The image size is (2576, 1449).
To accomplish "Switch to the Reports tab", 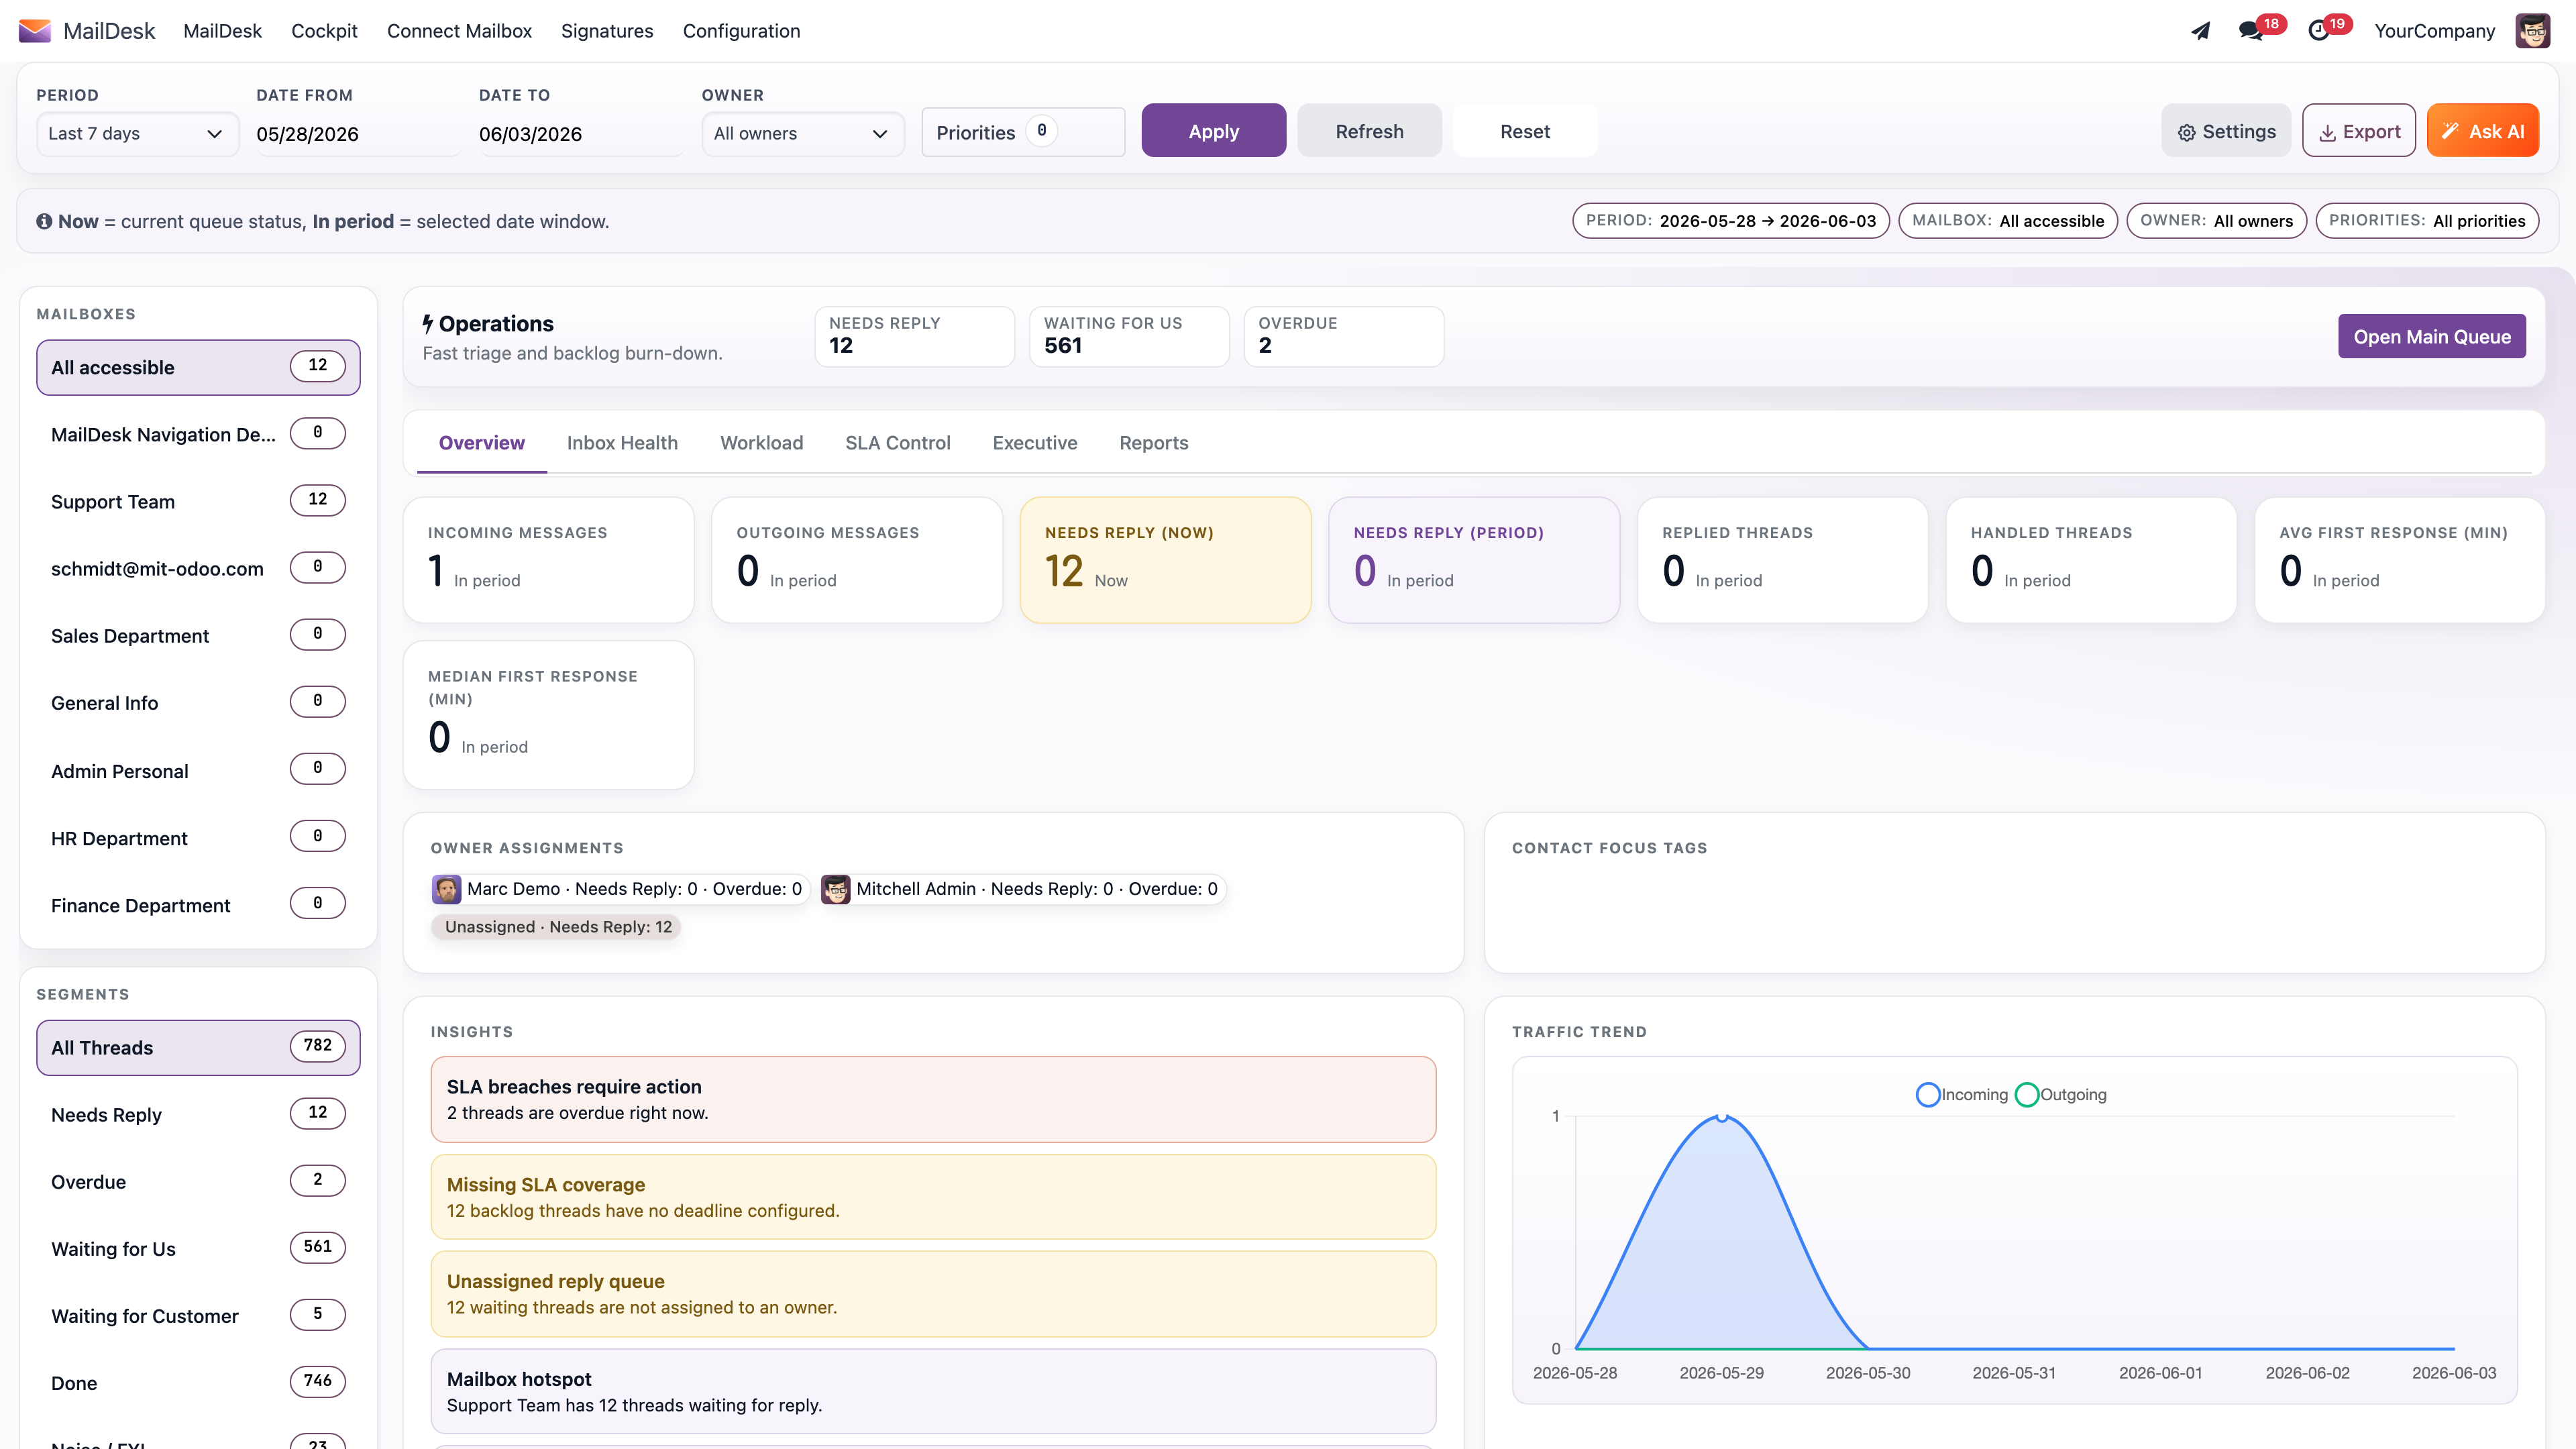I will [x=1153, y=443].
